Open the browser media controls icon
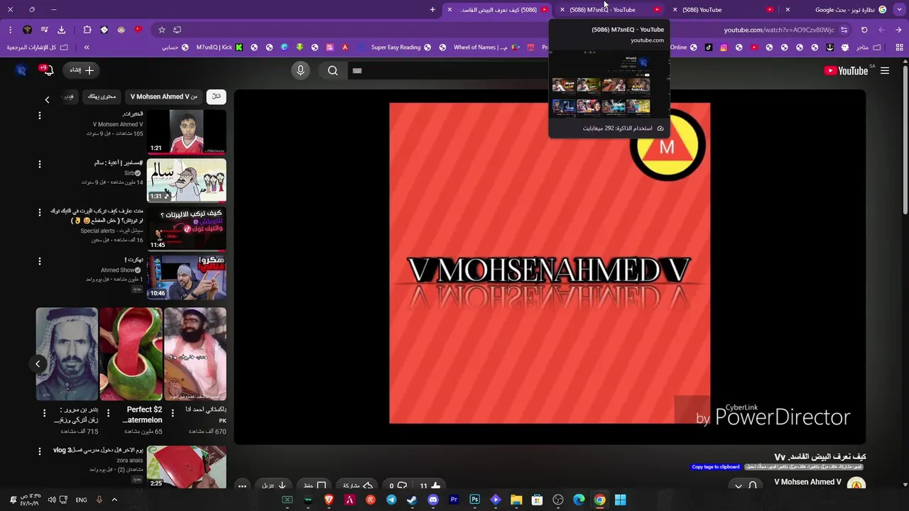909x511 pixels. (x=45, y=30)
